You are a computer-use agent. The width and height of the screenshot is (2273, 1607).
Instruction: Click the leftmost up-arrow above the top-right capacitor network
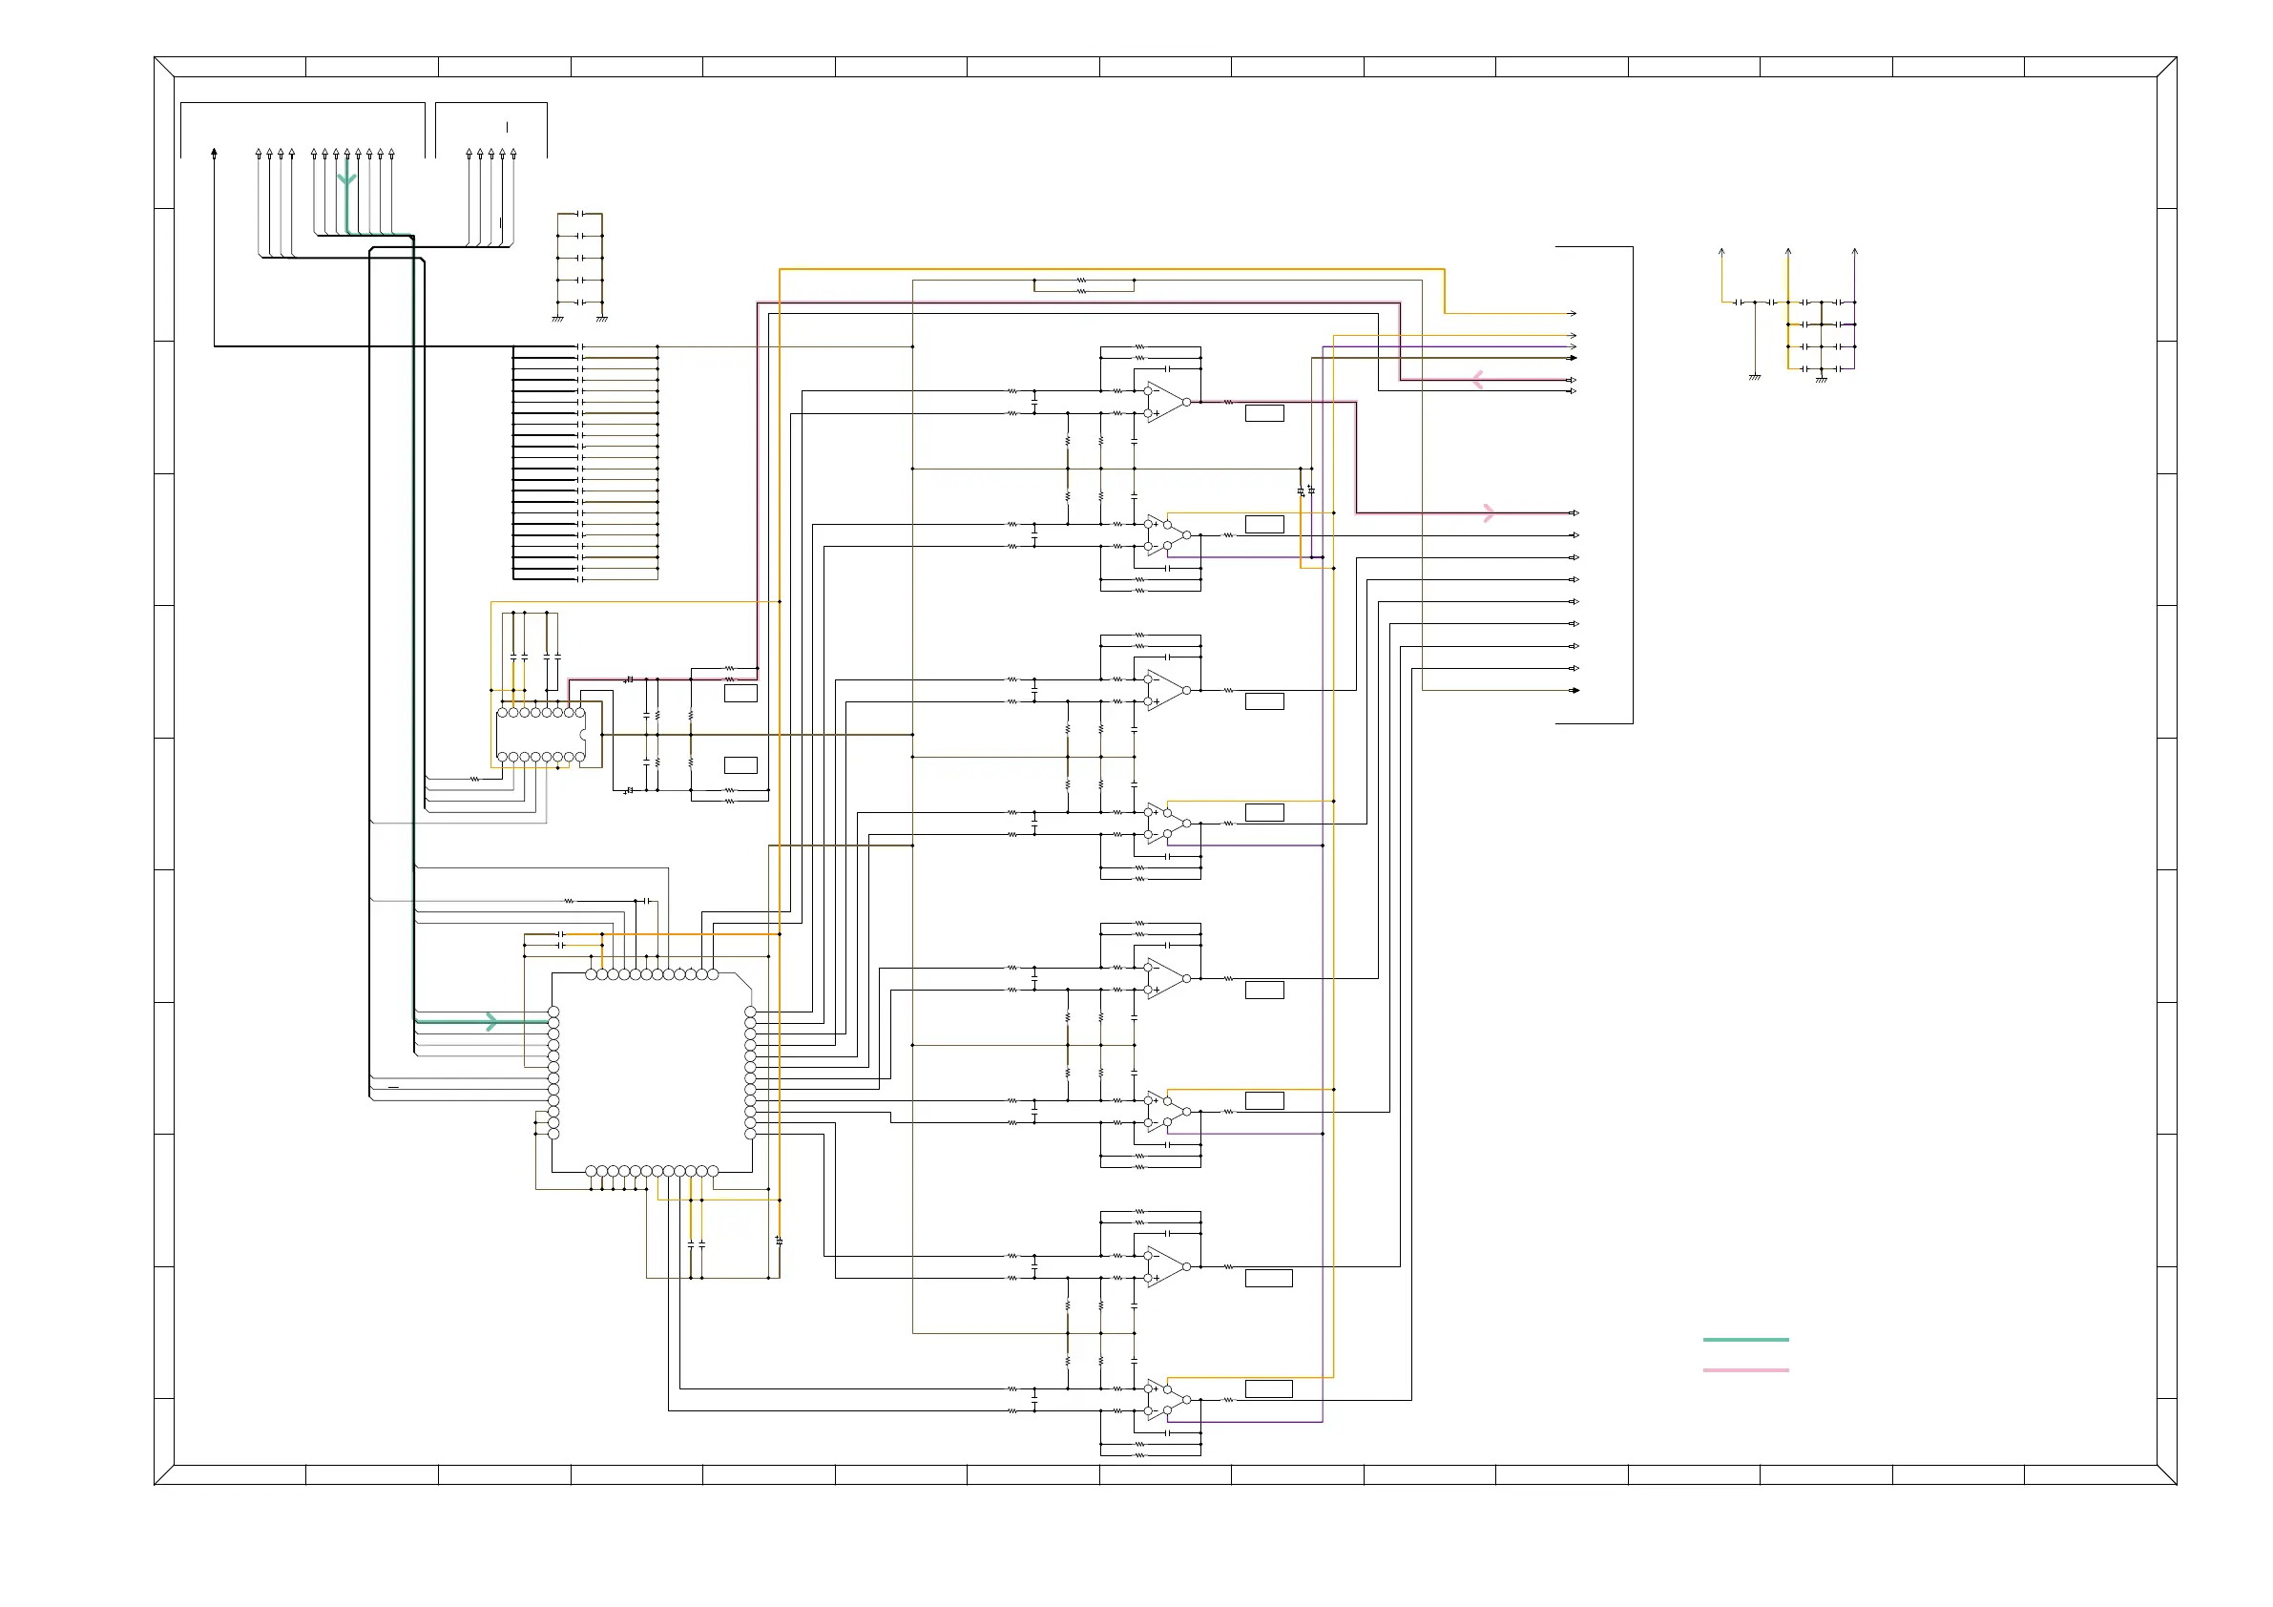point(1721,254)
